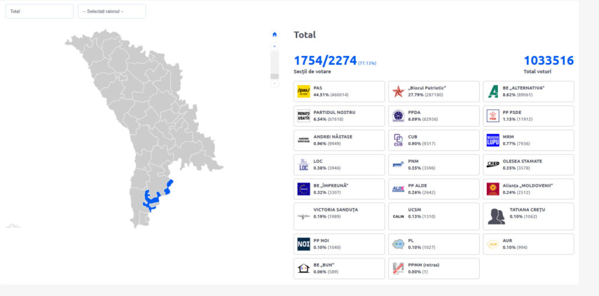Click the Renato Usatîi Partidul Nostru logo
Screen dimensions: 599x296
point(304,116)
